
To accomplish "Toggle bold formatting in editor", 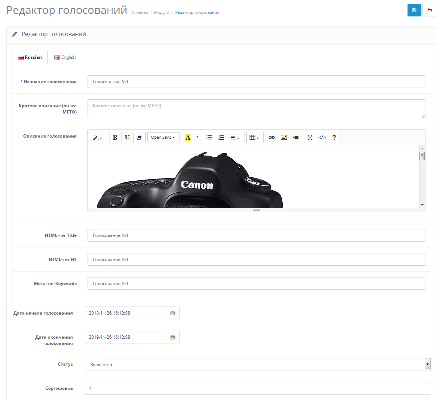I will click(115, 138).
